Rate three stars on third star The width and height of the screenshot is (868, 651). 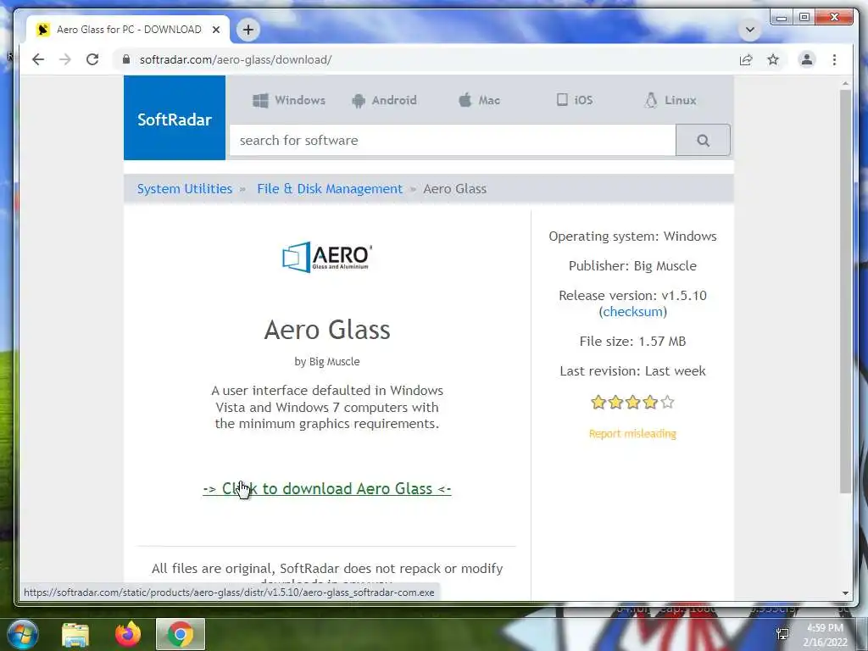pyautogui.click(x=632, y=402)
